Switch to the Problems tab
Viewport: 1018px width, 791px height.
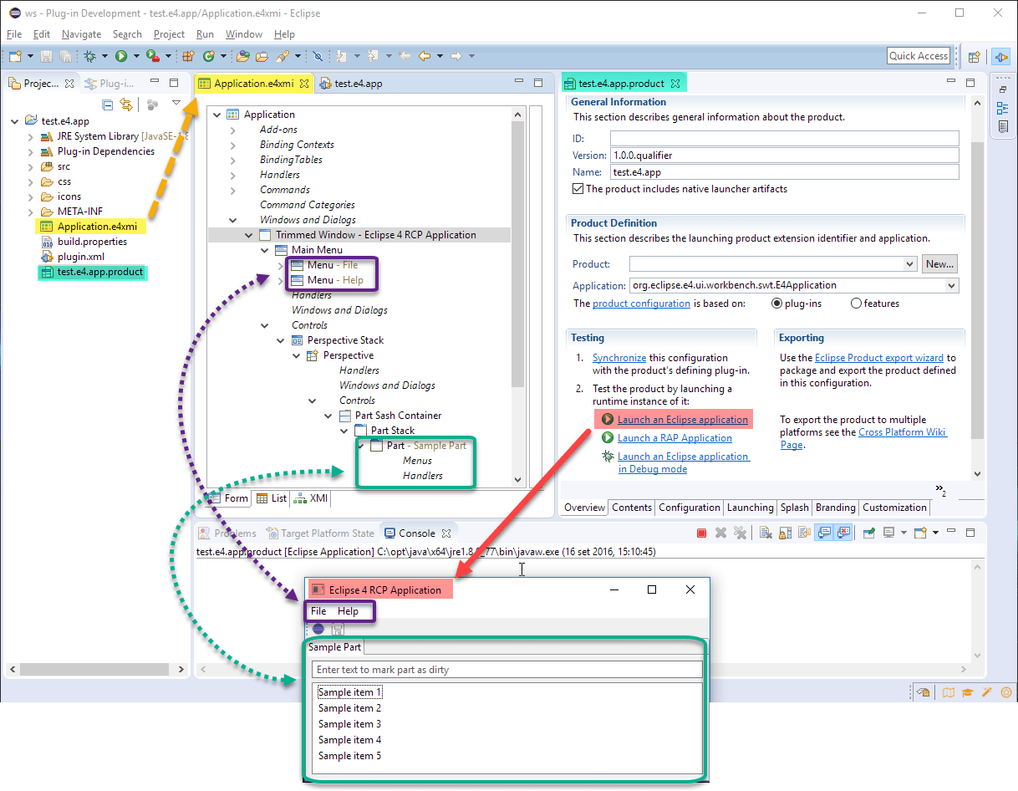227,533
